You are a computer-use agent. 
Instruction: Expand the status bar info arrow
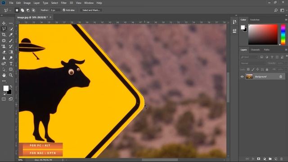[63, 160]
